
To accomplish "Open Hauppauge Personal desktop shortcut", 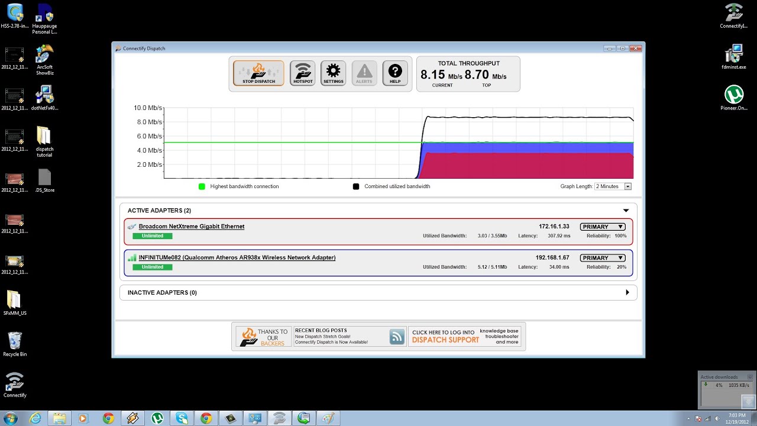I will [44, 19].
